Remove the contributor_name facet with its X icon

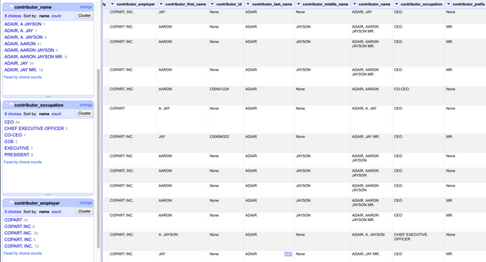point(6,7)
